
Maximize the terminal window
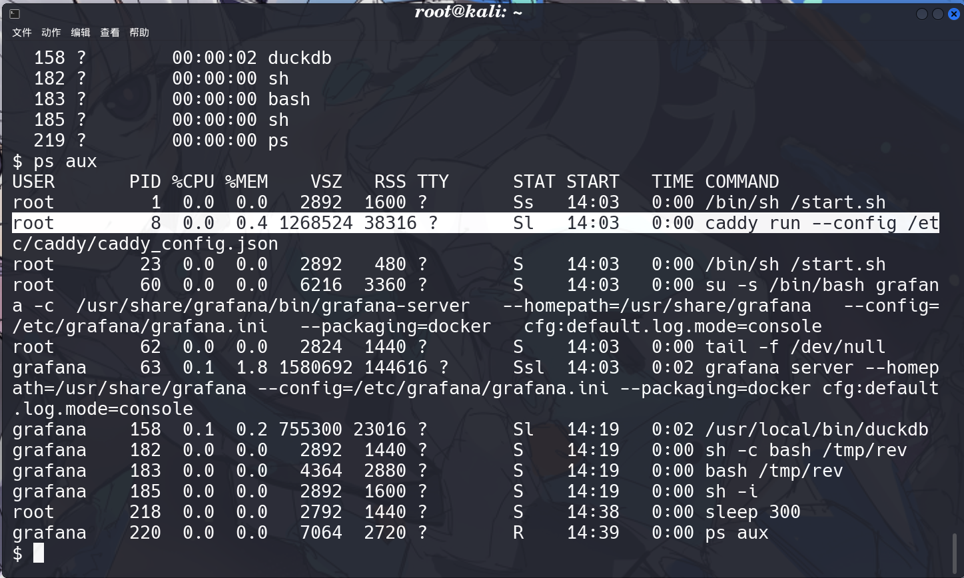pos(937,14)
